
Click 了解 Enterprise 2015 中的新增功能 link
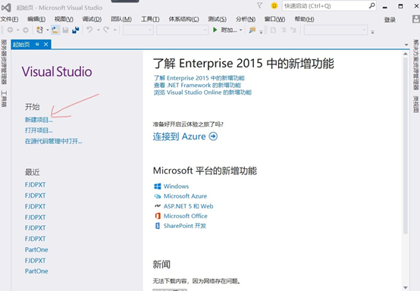pos(199,78)
